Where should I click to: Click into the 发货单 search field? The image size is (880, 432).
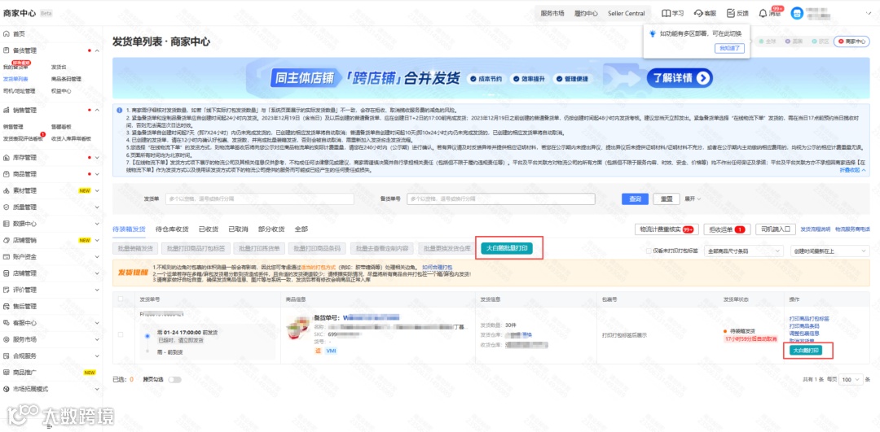pyautogui.click(x=259, y=199)
